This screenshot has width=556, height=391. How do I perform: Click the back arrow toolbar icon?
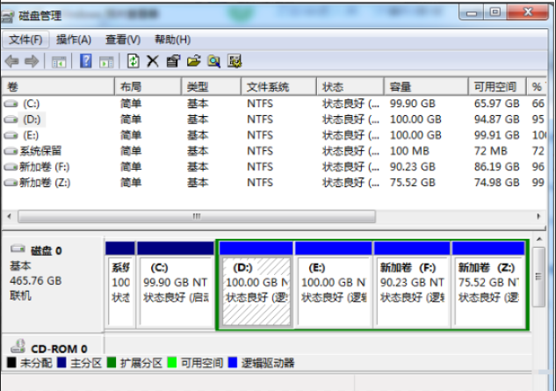[x=11, y=61]
